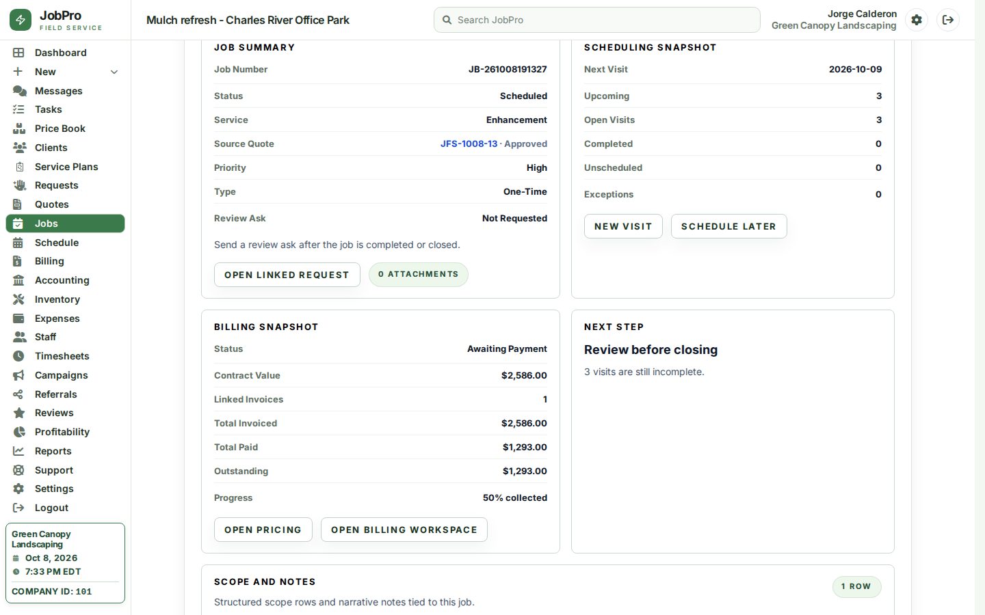Click Logout in the sidebar
Viewport: 985px width, 615px height.
(x=65, y=508)
